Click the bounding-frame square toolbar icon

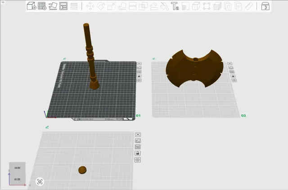(207, 6)
